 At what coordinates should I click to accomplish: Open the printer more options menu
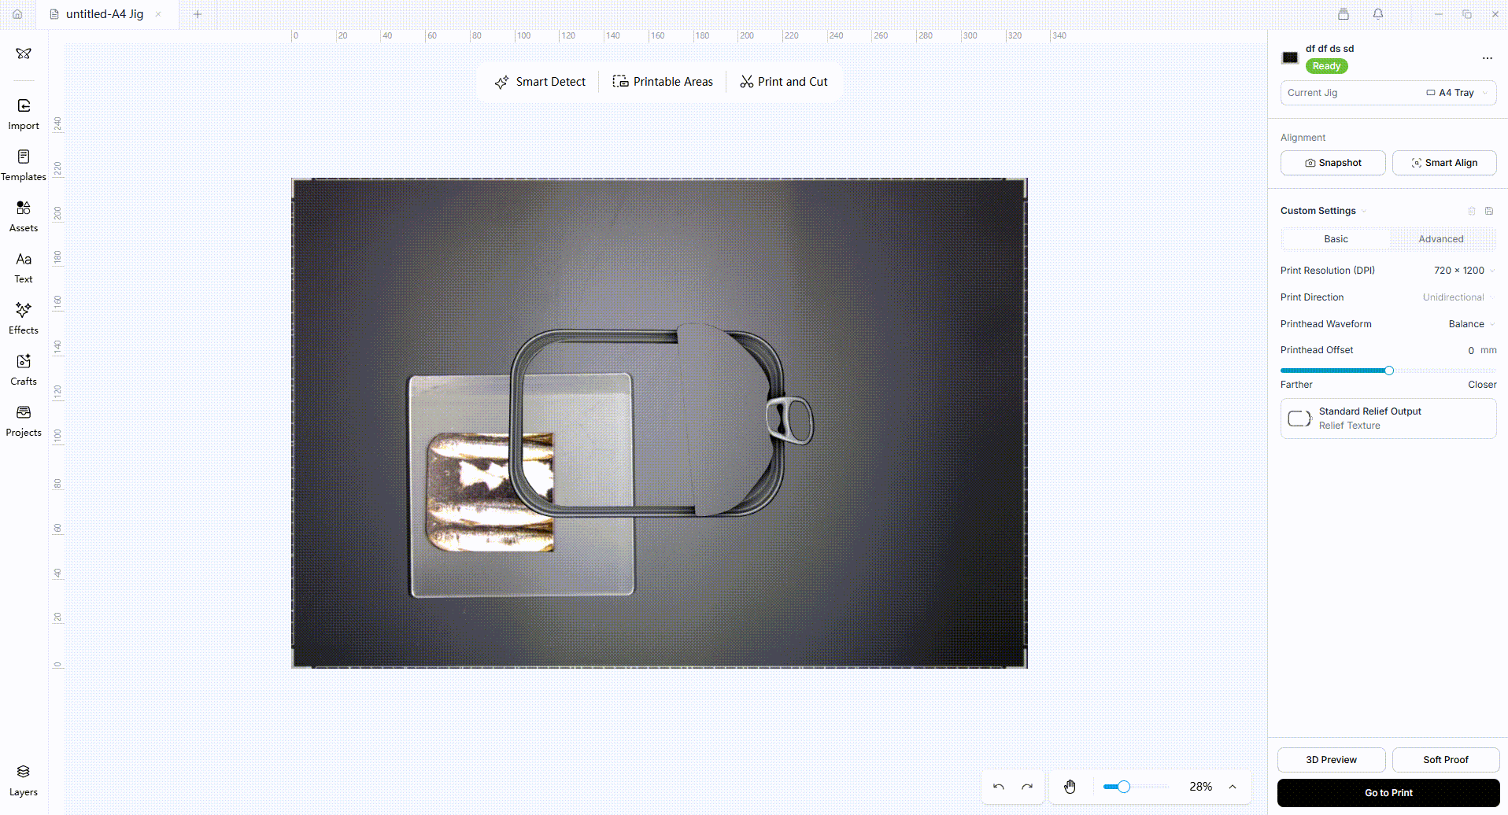coord(1487,58)
